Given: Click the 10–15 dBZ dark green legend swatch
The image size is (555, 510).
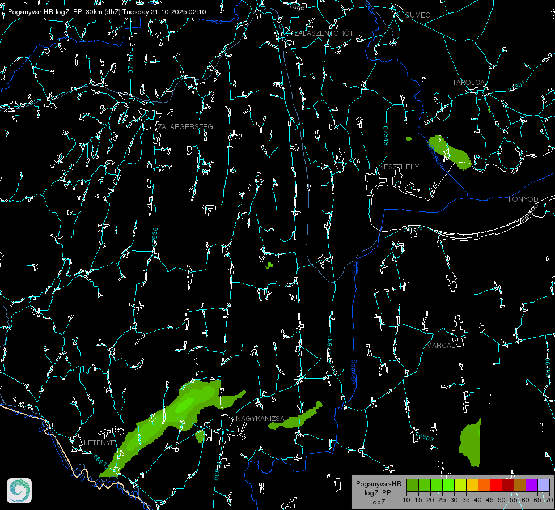Looking at the screenshot, I should 413,485.
